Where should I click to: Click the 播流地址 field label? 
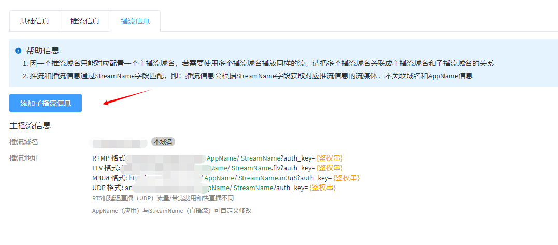pos(24,158)
